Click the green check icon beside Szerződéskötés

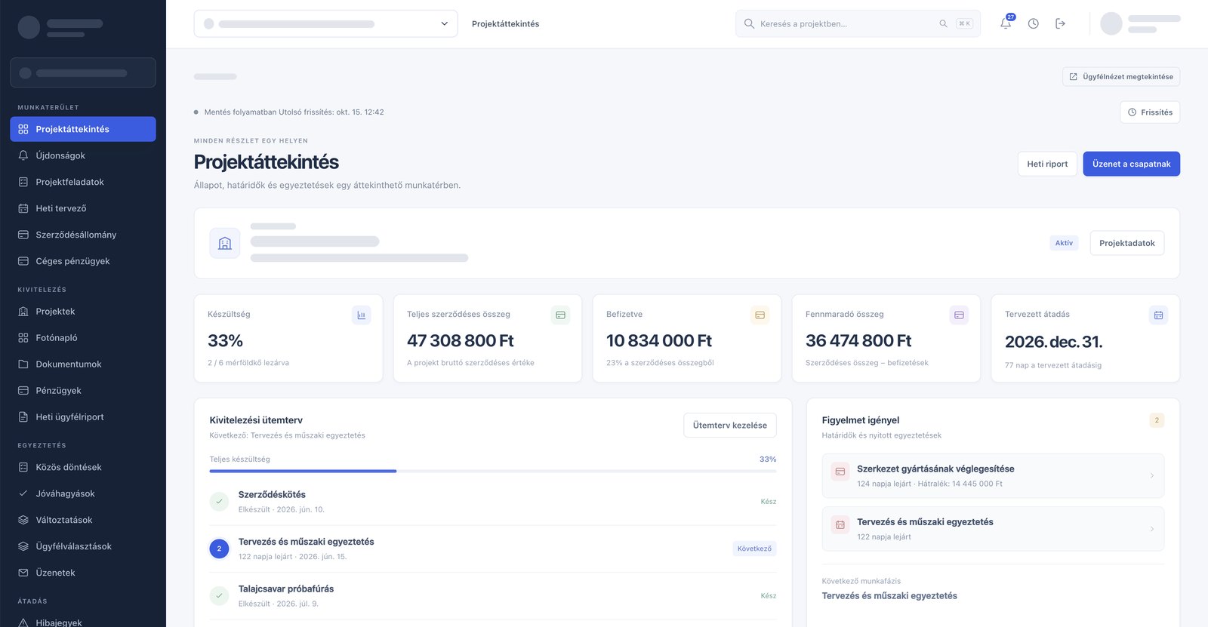click(x=219, y=502)
